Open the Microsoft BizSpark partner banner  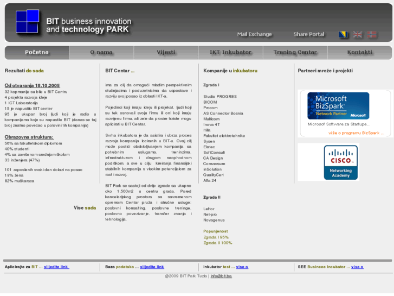(338, 106)
